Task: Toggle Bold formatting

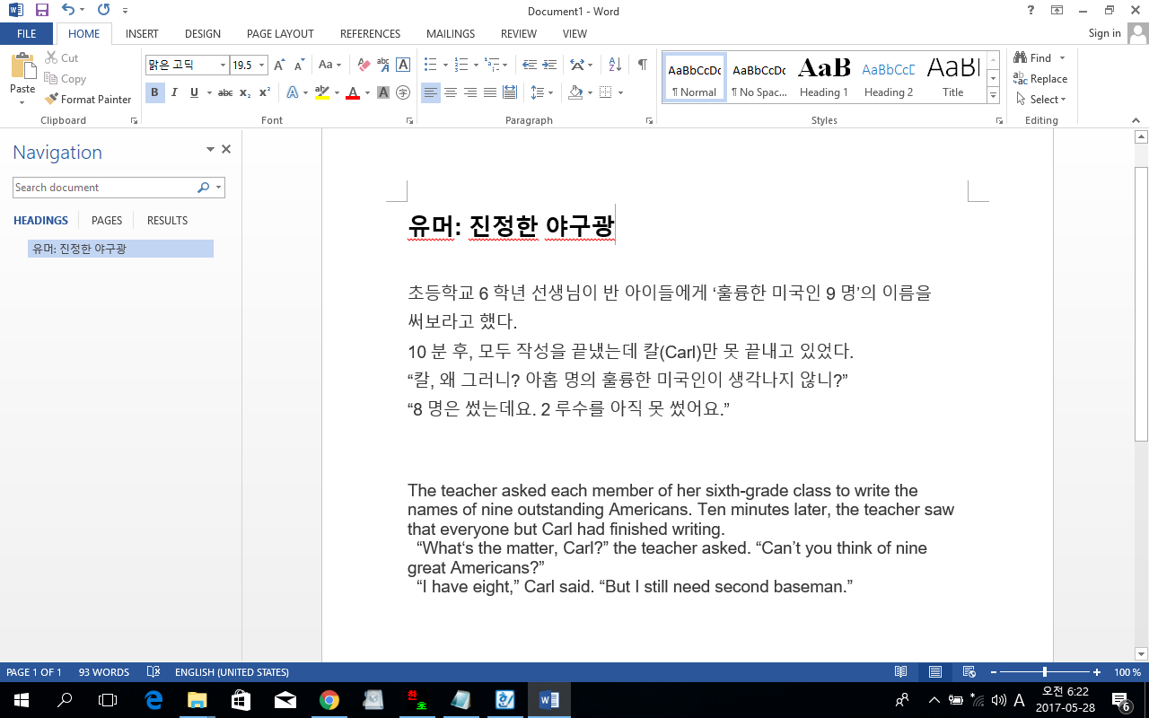Action: coord(154,92)
